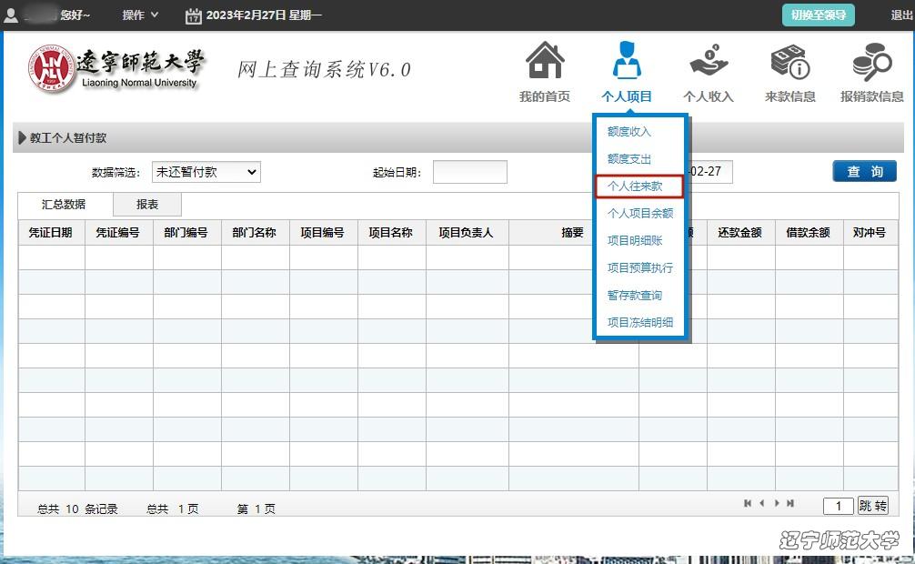Click the 跳转 page jump button
Screen dimensions: 915x564
[x=872, y=506]
